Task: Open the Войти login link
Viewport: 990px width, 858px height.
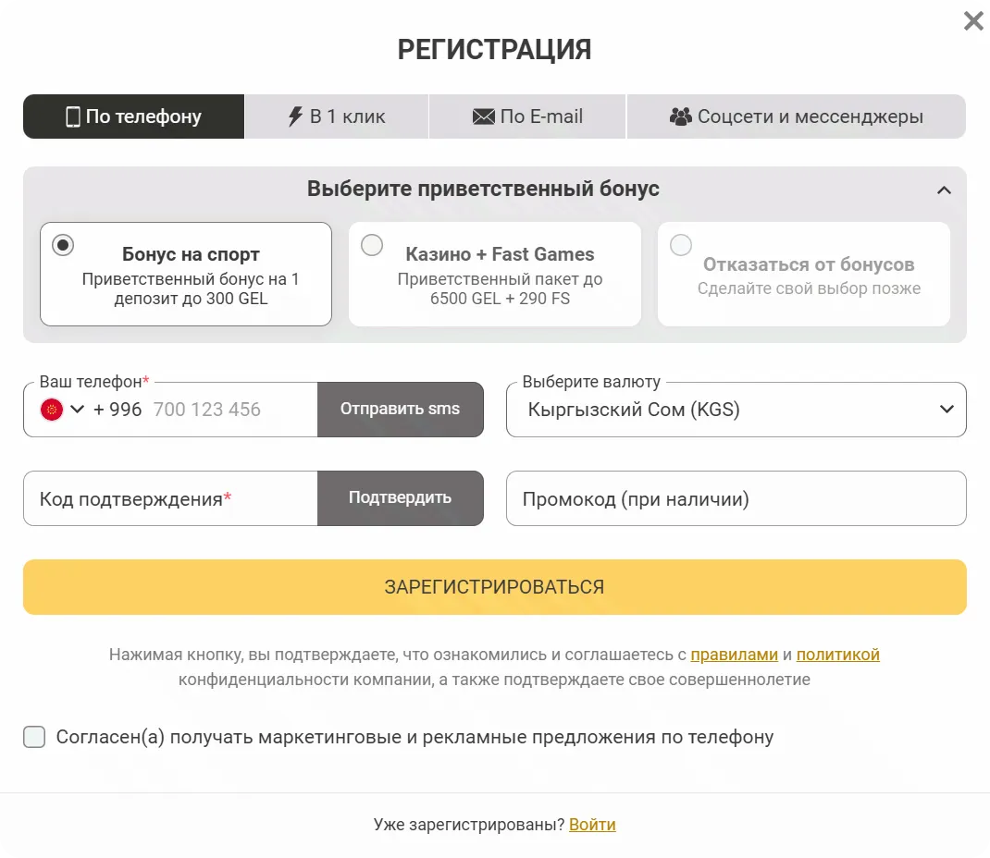Action: click(592, 825)
